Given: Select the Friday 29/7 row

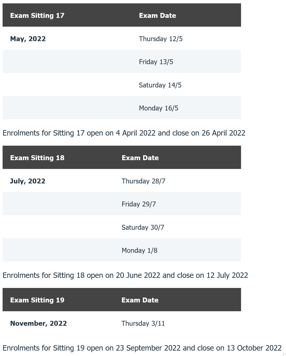Looking at the screenshot, I should (x=139, y=204).
